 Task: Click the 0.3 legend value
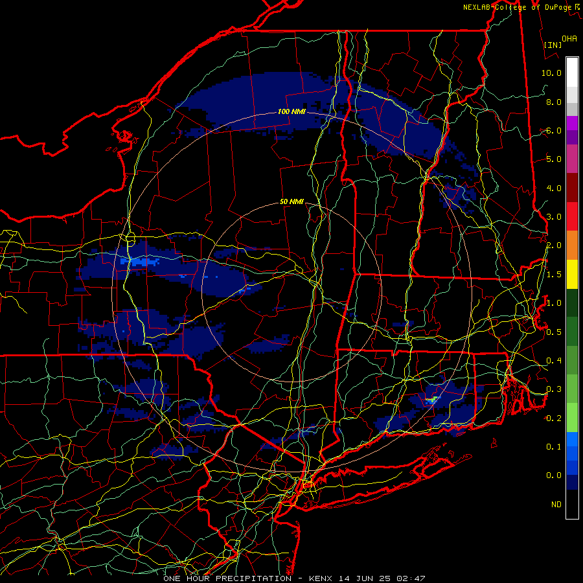tap(554, 389)
